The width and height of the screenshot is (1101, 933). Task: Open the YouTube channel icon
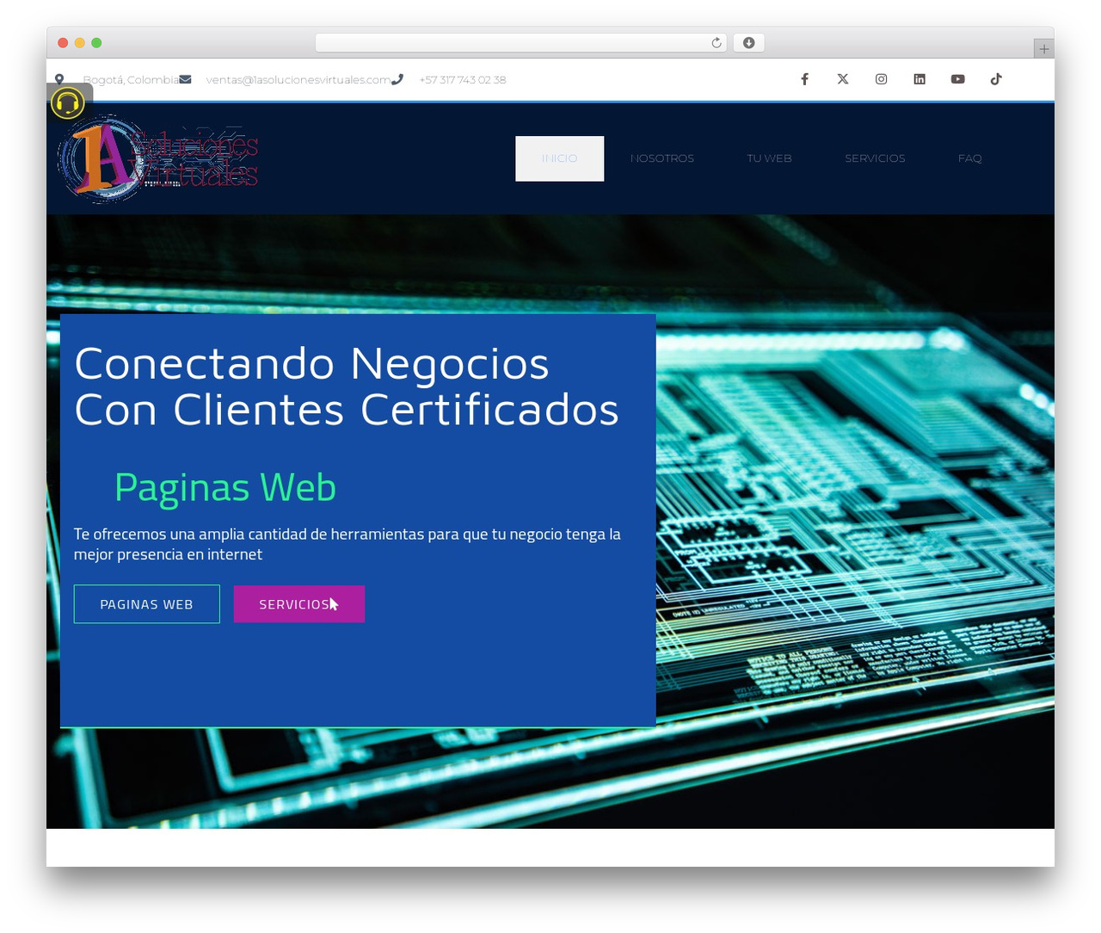(957, 79)
